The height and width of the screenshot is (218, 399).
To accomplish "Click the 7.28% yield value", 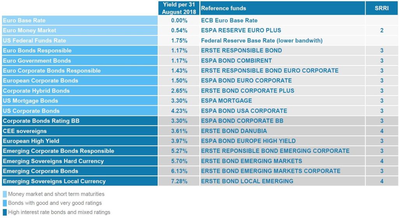I will (x=179, y=181).
